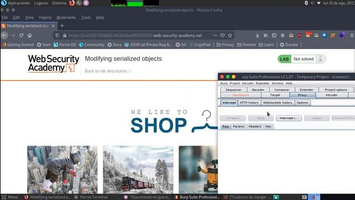The width and height of the screenshot is (355, 200).
Task: Launch Firefox from the top panel icon
Action: tap(72, 3)
